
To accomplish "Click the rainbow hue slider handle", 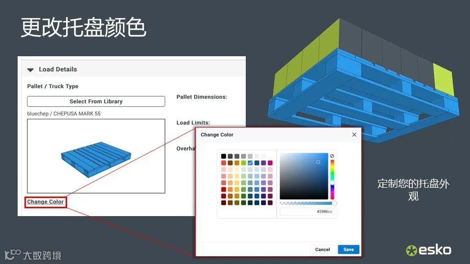I will click(x=332, y=182).
